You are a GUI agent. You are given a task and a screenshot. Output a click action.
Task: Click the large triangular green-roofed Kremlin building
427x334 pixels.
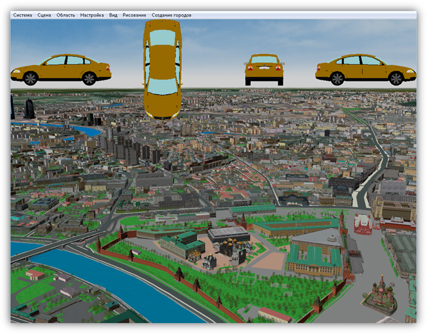[x=314, y=251]
